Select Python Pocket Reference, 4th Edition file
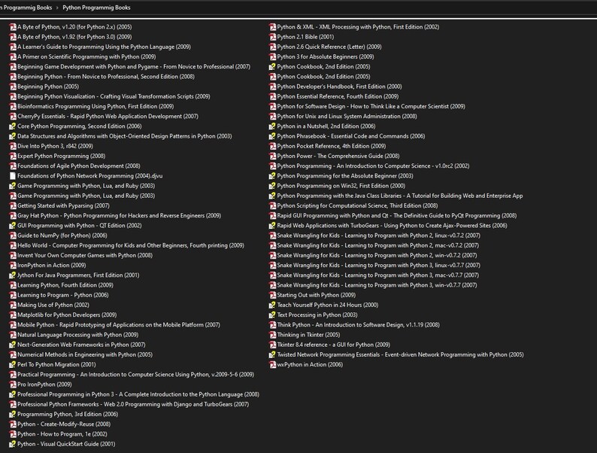This screenshot has height=453, width=597. pyautogui.click(x=332, y=146)
